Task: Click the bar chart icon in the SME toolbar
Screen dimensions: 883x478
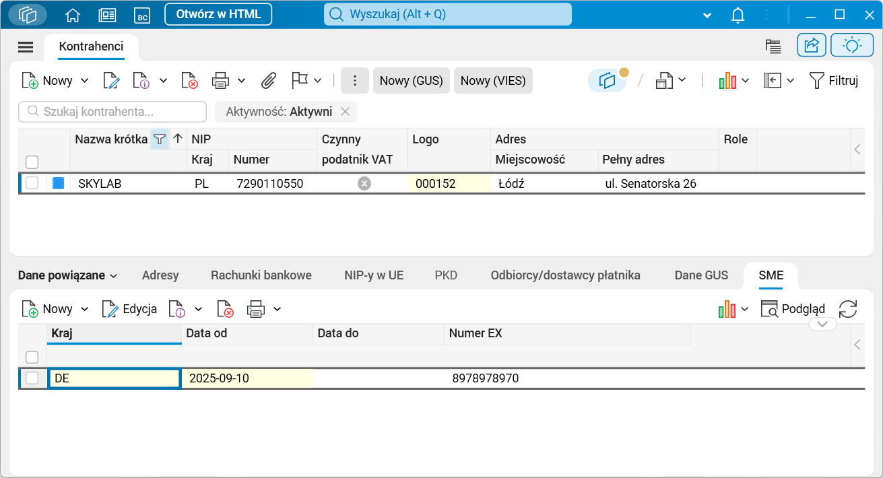Action: [727, 309]
